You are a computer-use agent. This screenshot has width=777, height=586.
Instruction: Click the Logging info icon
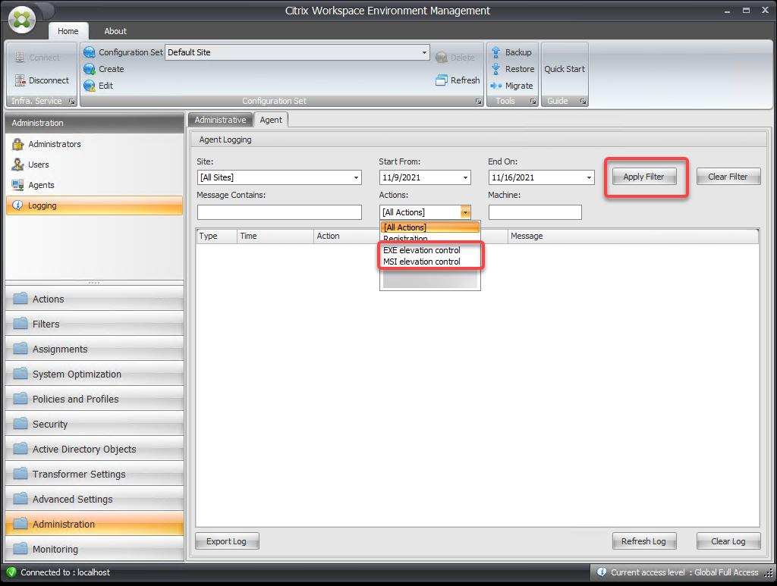(17, 205)
